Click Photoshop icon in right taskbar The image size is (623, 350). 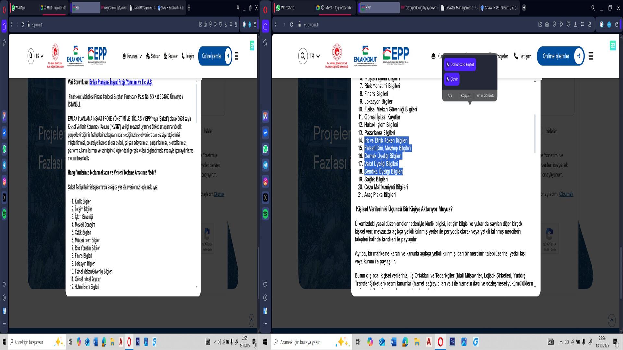[x=452, y=342]
